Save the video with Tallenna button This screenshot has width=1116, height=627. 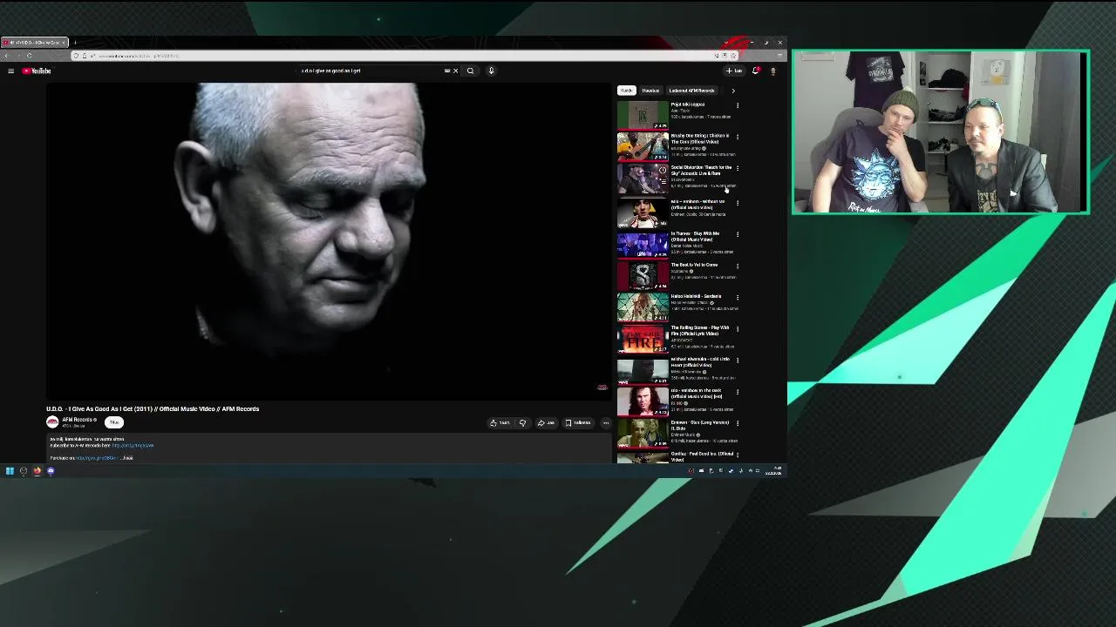[x=578, y=422]
